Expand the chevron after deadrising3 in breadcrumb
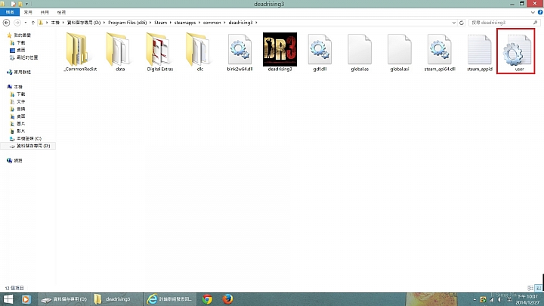Screen dimensions: 544x306 click(x=256, y=23)
